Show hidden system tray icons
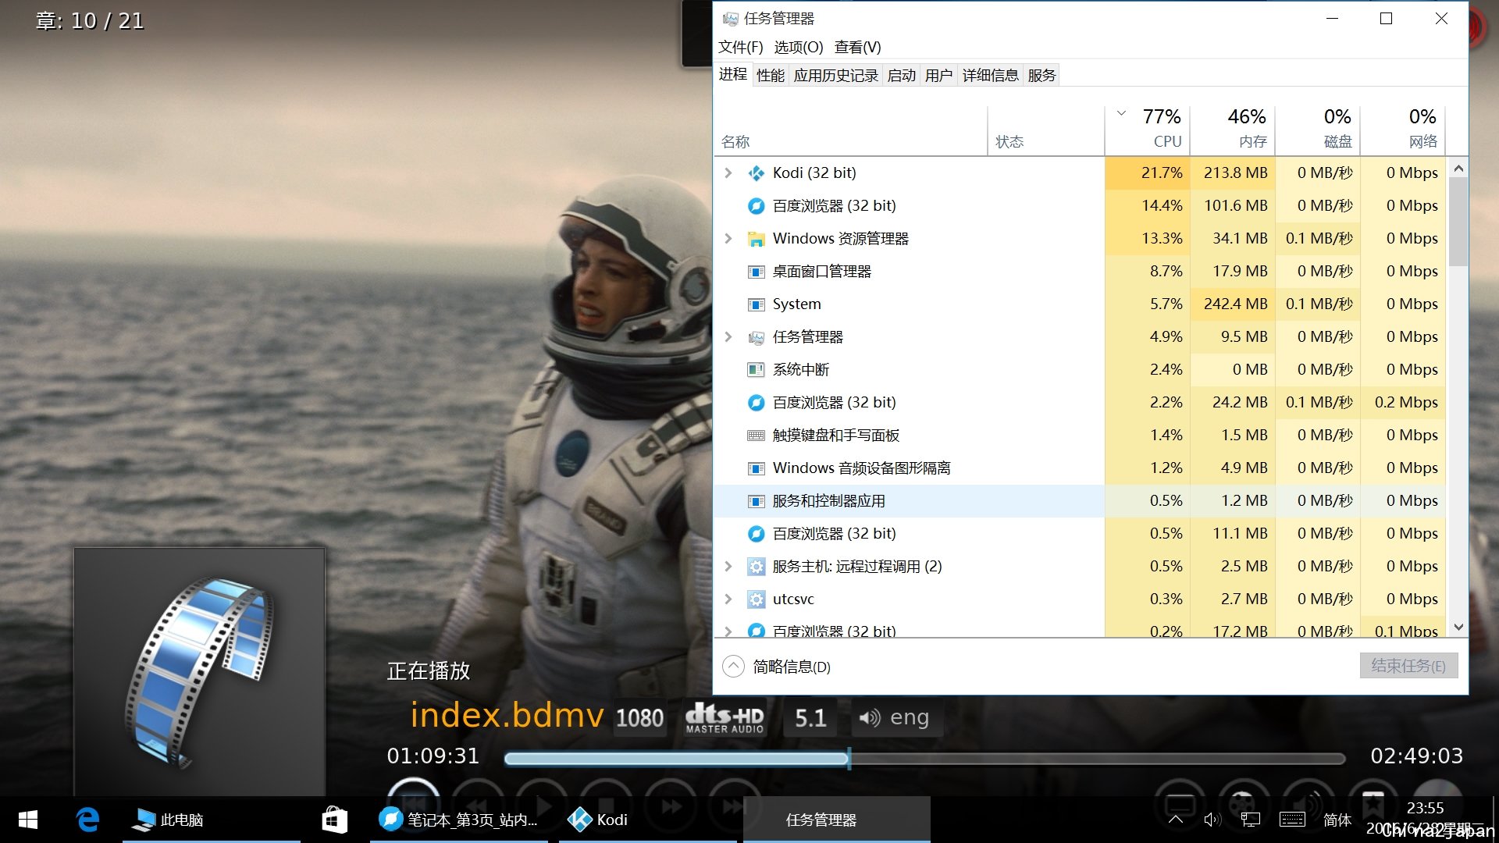Screen dimensions: 1499x843 [x=1175, y=820]
